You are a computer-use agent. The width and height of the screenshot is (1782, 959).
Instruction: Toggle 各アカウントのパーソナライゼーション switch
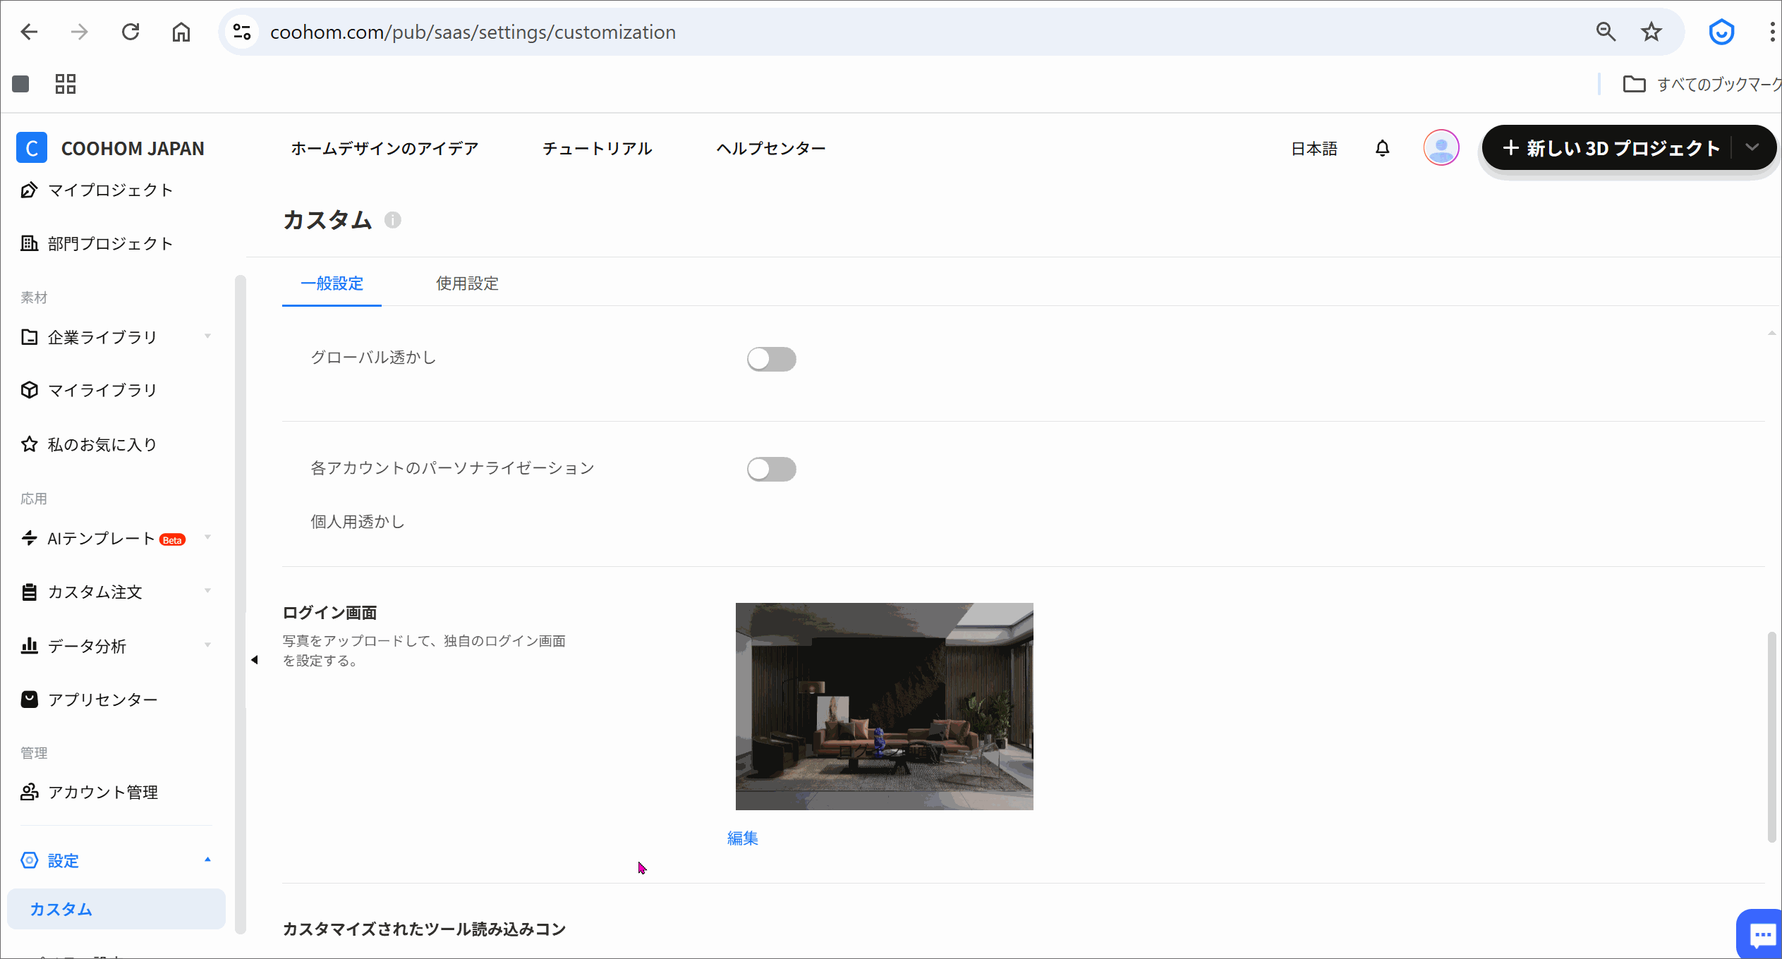772,469
